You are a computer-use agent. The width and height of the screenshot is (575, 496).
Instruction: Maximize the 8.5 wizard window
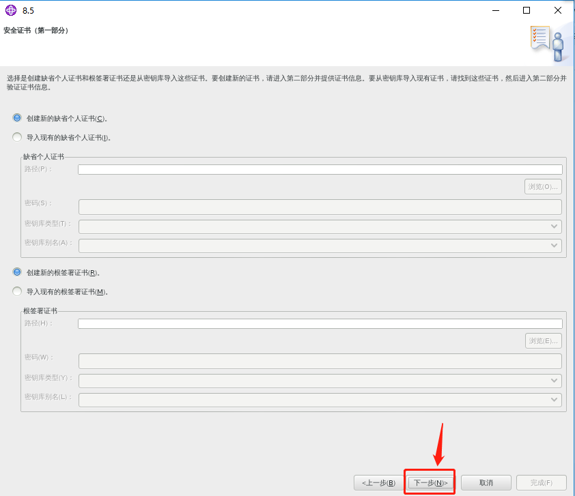[x=527, y=11]
